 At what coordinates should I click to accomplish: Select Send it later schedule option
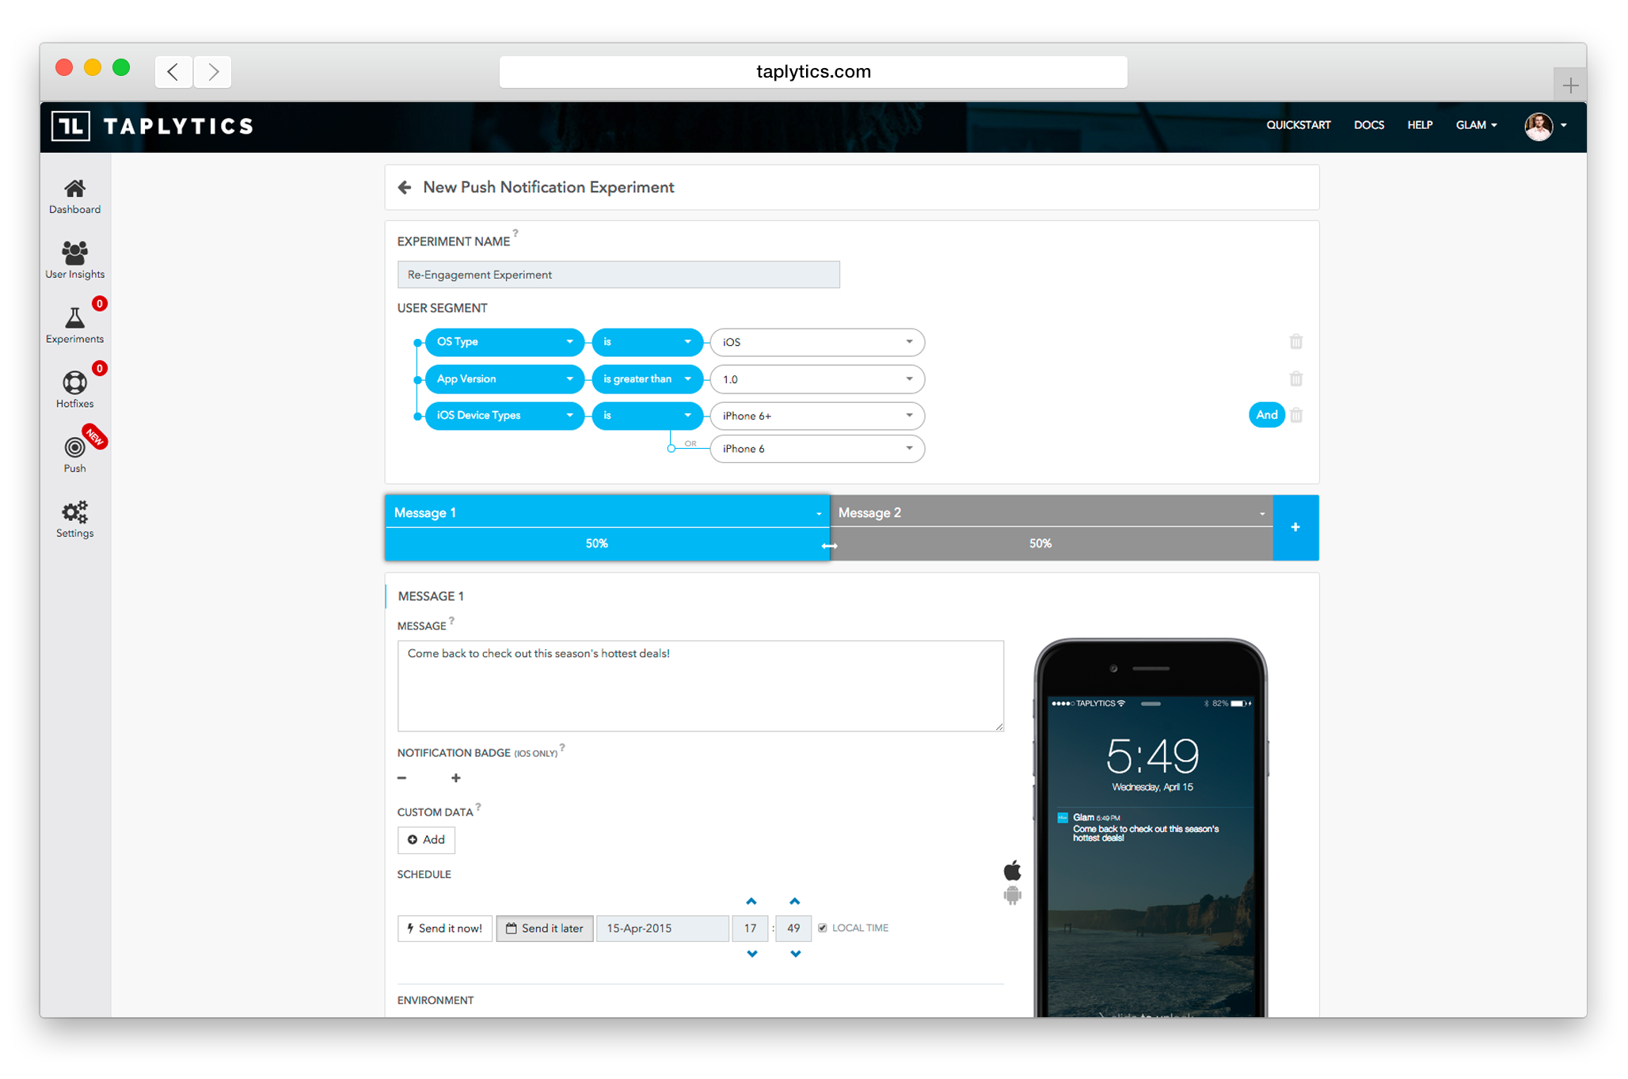click(x=545, y=929)
